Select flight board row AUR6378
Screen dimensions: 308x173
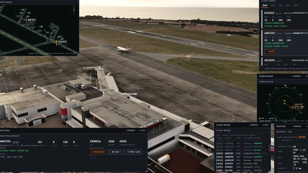[241, 160]
